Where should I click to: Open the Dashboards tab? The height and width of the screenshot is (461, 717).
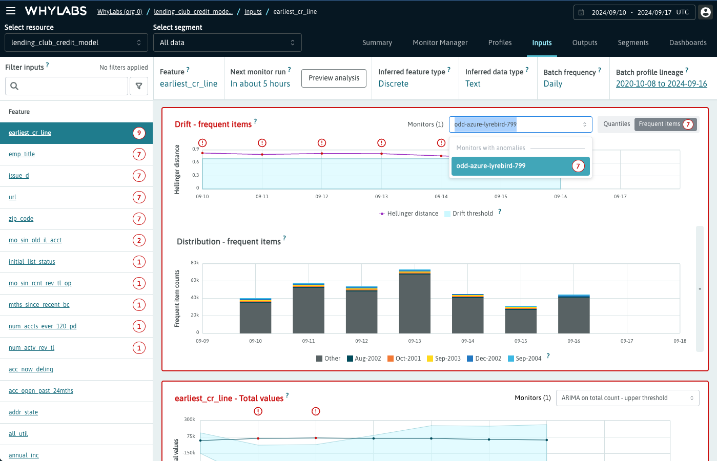[688, 43]
